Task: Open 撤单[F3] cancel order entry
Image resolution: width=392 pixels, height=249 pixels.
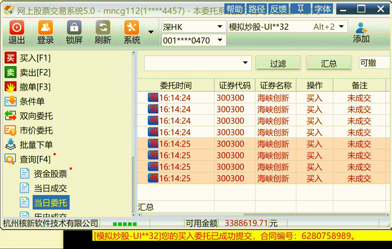Action: tap(28, 87)
